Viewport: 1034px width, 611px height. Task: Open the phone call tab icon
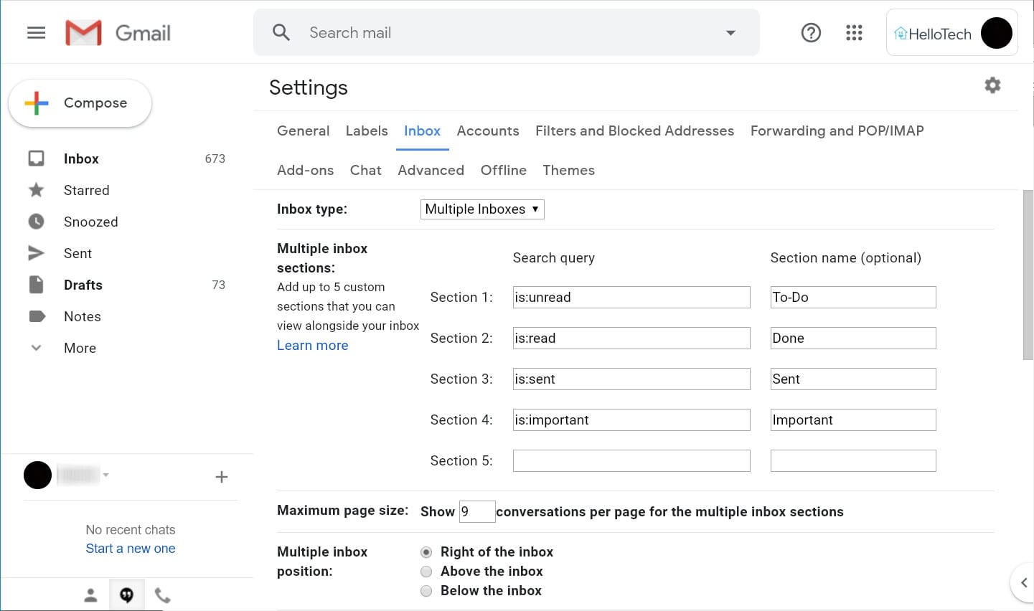coord(162,595)
